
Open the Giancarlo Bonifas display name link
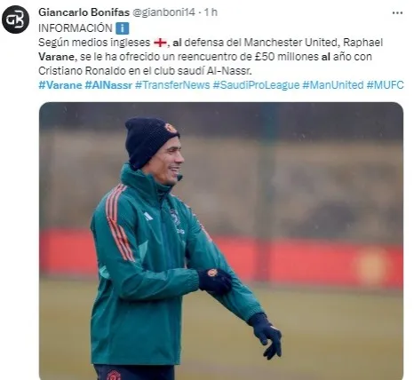click(x=84, y=12)
